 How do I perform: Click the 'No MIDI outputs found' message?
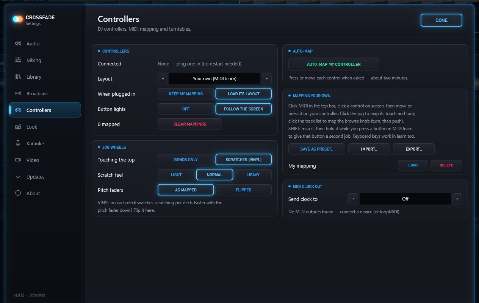click(344, 212)
